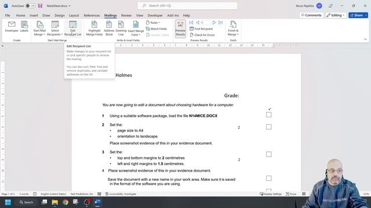Open the Rules dropdown

(x=153, y=23)
